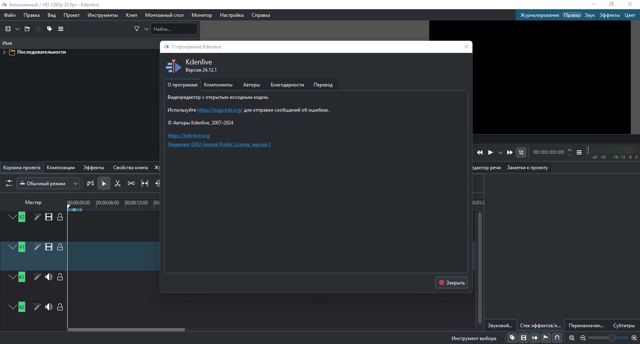
Task: Activate the Selection arrow tool
Action: click(104, 183)
